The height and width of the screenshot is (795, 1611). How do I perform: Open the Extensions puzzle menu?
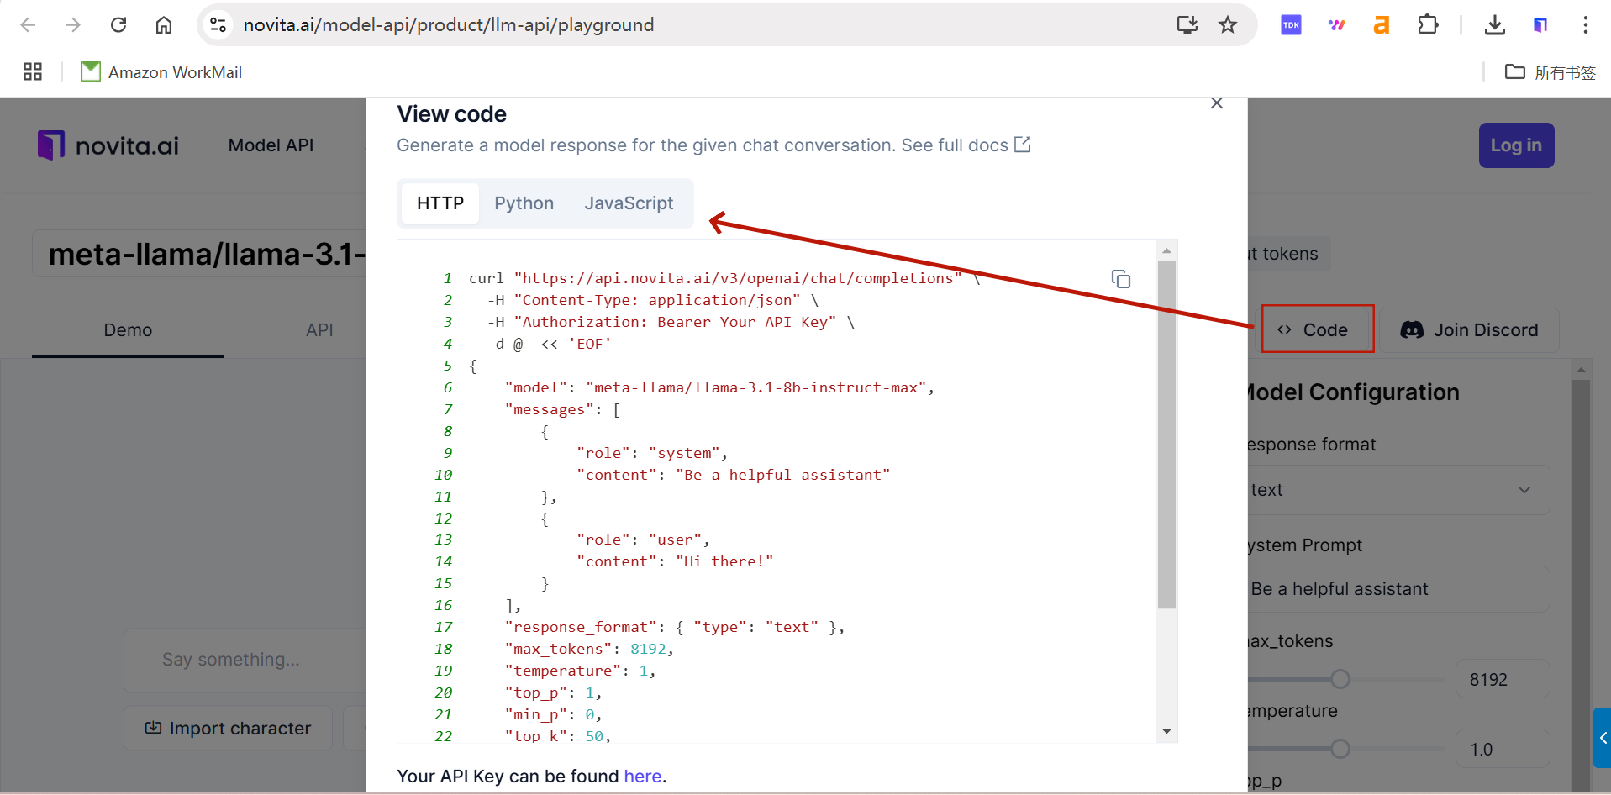click(x=1428, y=25)
